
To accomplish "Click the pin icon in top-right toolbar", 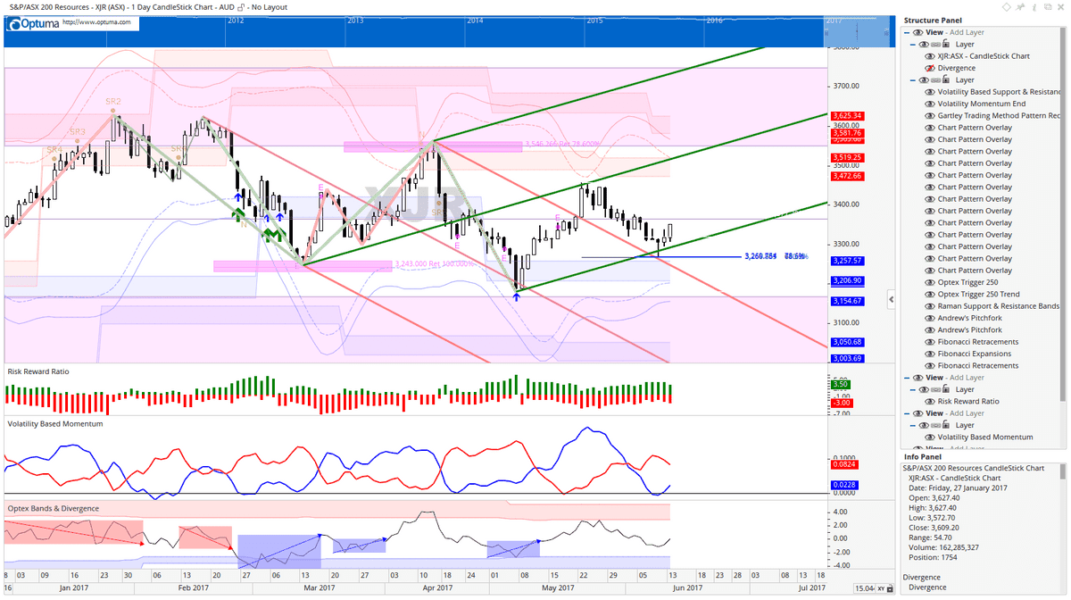I will coord(1019,6).
